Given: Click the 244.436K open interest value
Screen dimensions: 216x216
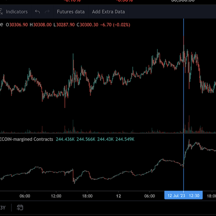Looking at the screenshot, I should point(65,139).
